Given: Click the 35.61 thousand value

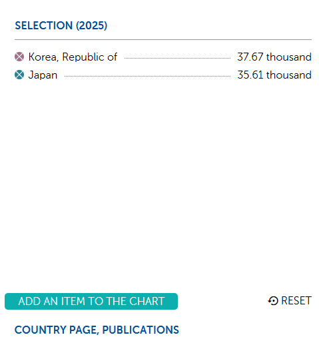Looking at the screenshot, I should (274, 75).
